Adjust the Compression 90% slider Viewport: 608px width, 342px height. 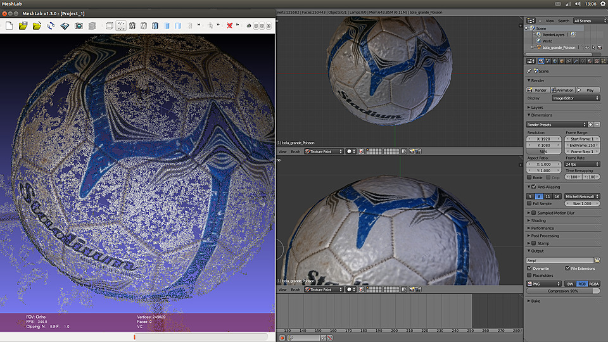point(563,291)
